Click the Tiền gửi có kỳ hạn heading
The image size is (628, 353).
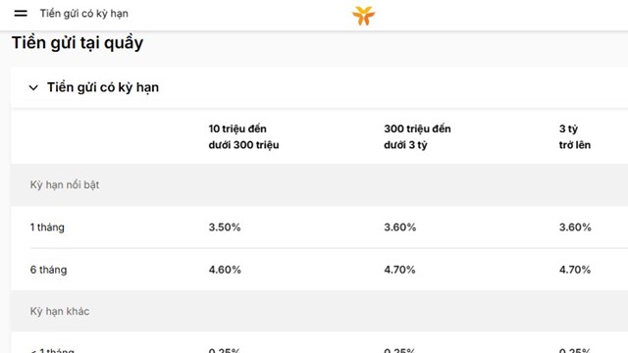[x=103, y=87]
